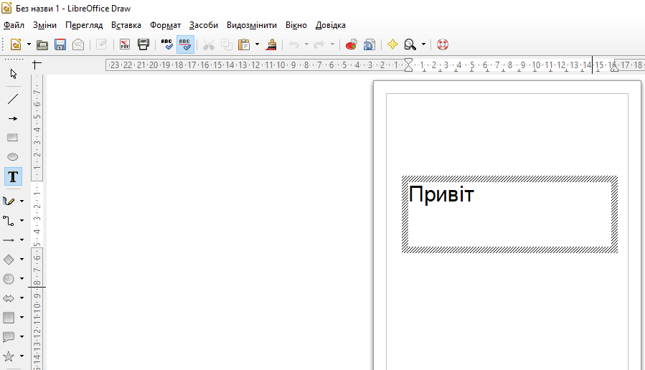
Task: Expand the Symbol shapes dropdown
Action: (22, 278)
